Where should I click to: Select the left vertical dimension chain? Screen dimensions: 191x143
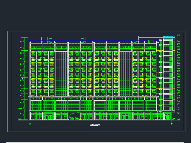coord(24,77)
